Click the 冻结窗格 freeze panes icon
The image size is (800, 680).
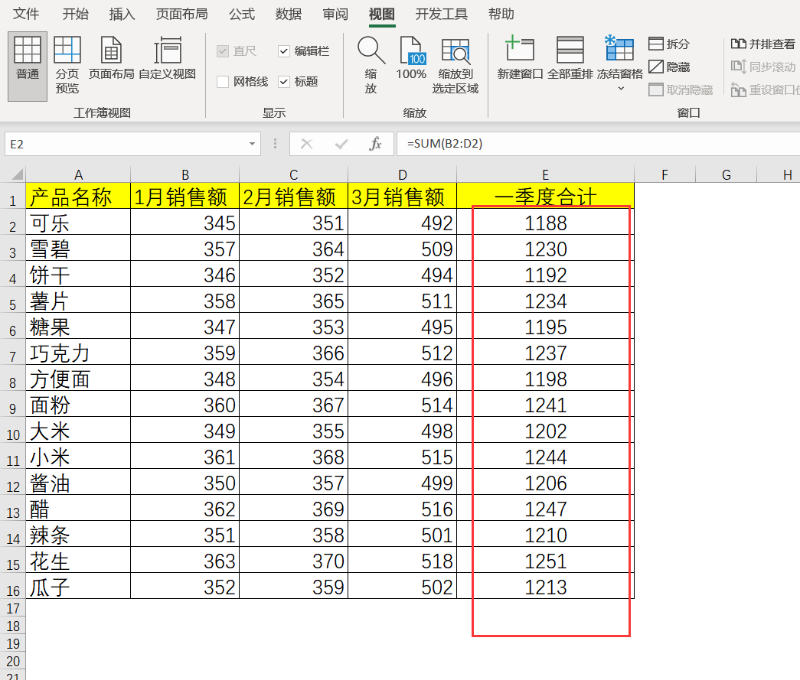[619, 50]
